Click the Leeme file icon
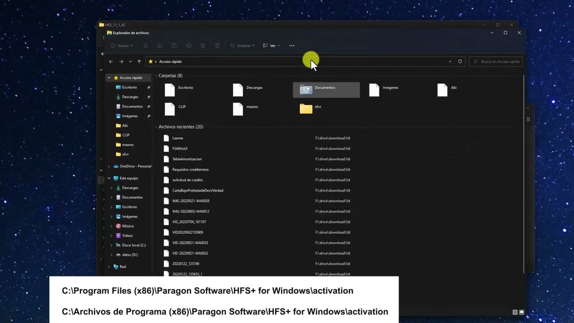 166,138
